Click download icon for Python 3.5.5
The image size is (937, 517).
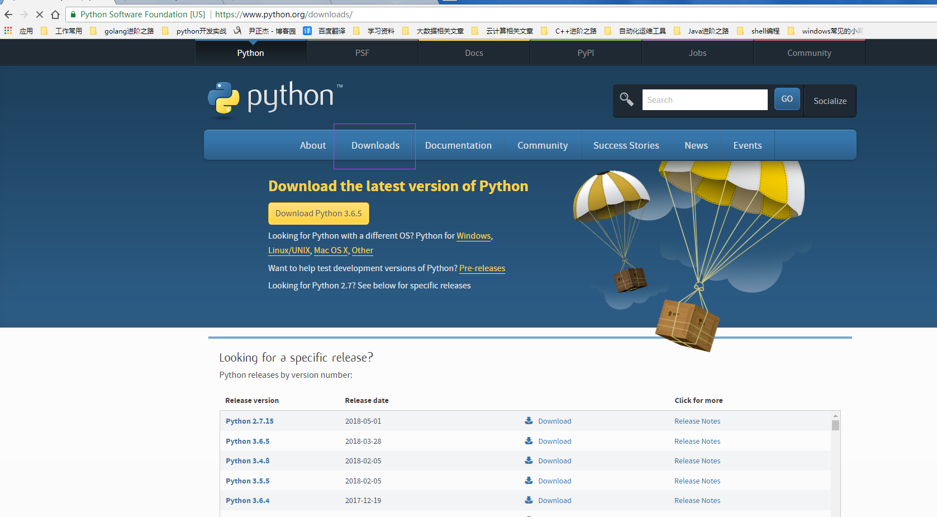[x=529, y=481]
